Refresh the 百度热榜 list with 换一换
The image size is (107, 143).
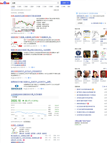pyautogui.click(x=105, y=86)
